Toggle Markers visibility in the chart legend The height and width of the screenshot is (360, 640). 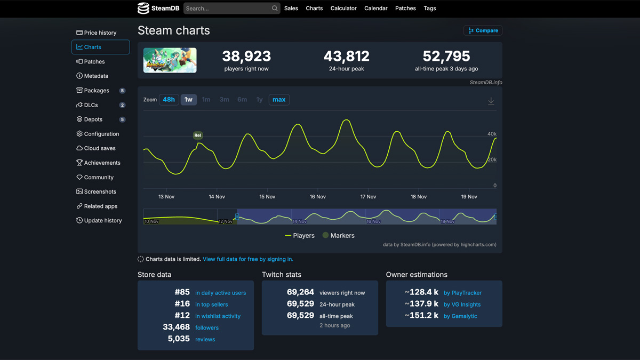tap(338, 235)
